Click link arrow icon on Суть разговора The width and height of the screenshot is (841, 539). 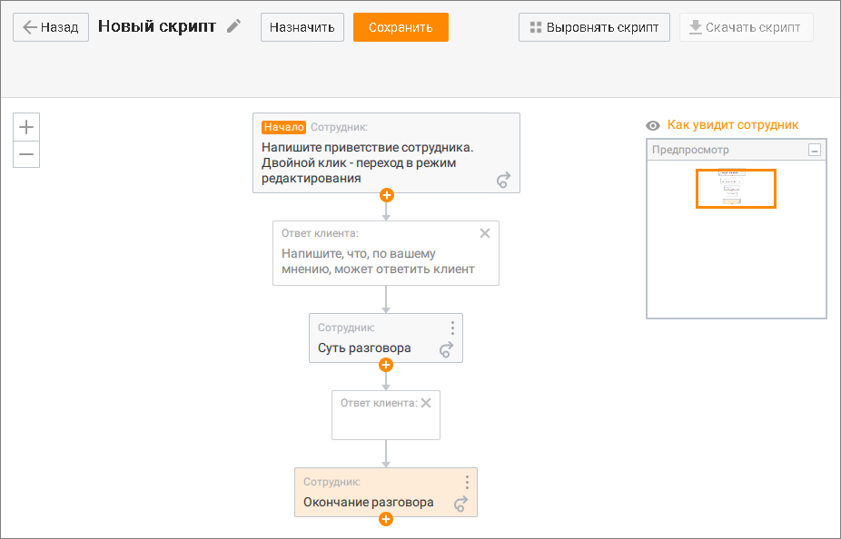446,349
